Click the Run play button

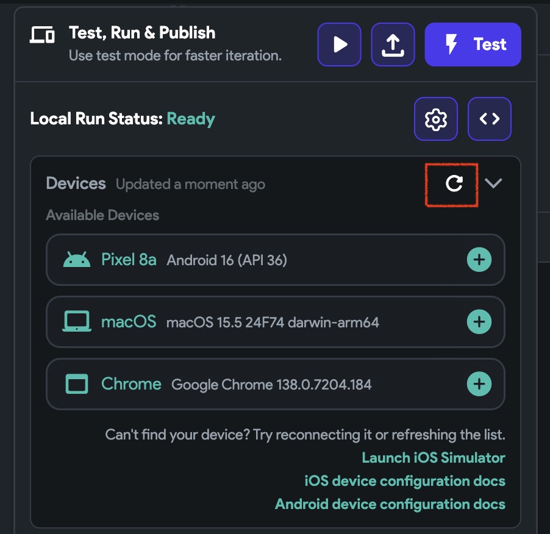(339, 44)
